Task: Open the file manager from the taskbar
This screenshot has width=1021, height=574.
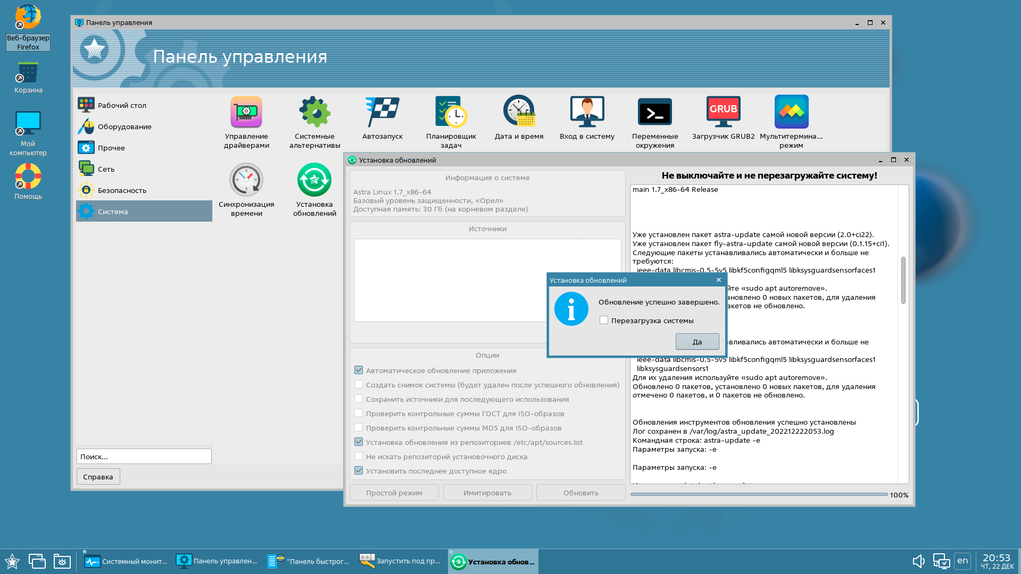Action: [62, 561]
